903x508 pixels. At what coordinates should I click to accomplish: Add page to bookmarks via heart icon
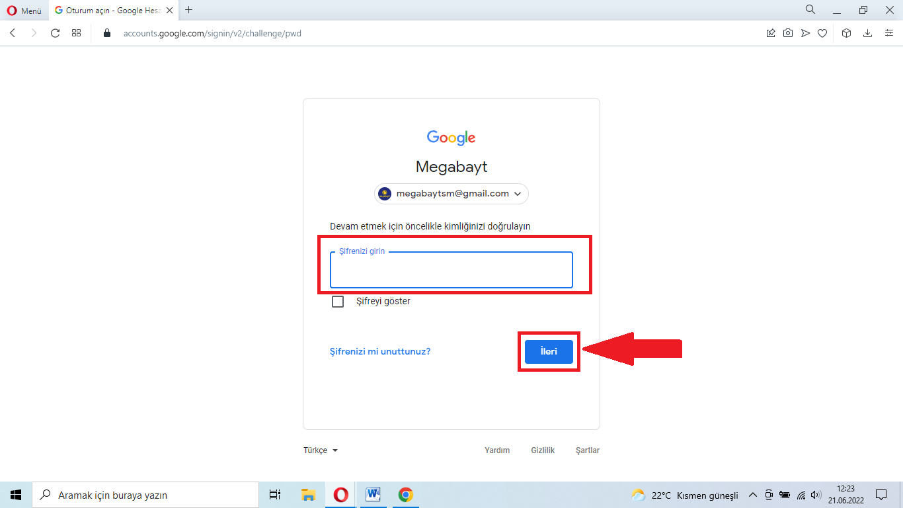(822, 33)
